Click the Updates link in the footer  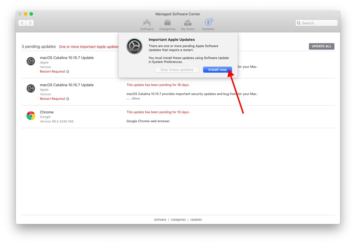point(196,220)
